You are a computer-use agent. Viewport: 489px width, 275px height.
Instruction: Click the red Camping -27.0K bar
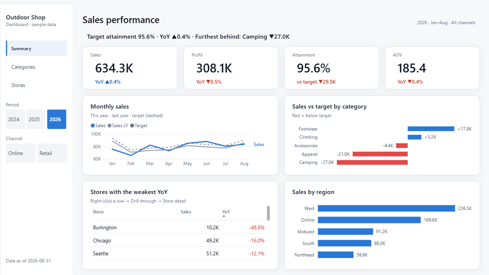(372, 162)
